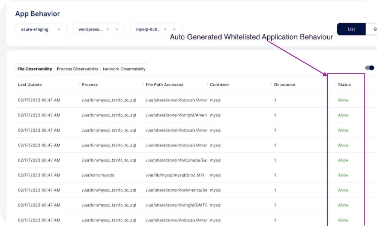Click the /var/lib/mysql/mysql/proc.MYI file path
Viewport: 377px width, 226px height.
[172, 175]
